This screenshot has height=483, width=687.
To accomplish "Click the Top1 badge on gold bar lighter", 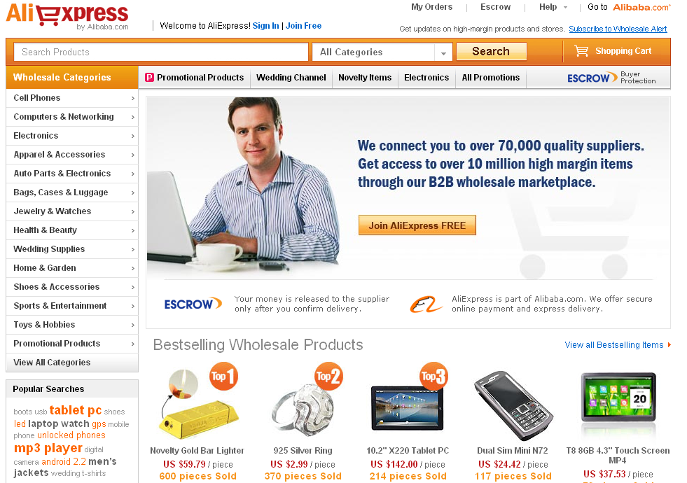I will (223, 376).
